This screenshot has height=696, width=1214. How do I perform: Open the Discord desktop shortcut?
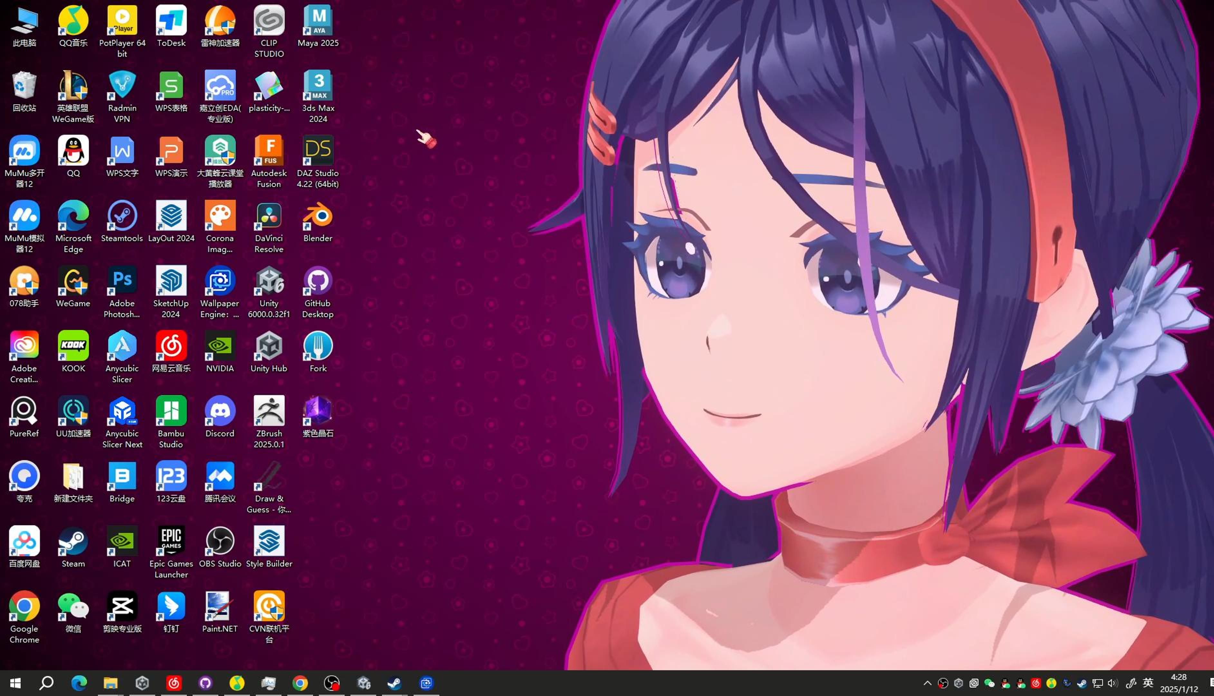pyautogui.click(x=220, y=417)
